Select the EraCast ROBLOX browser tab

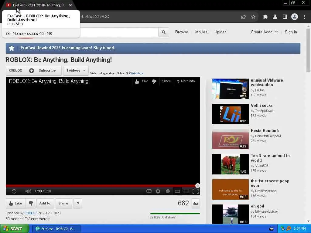(39, 5)
